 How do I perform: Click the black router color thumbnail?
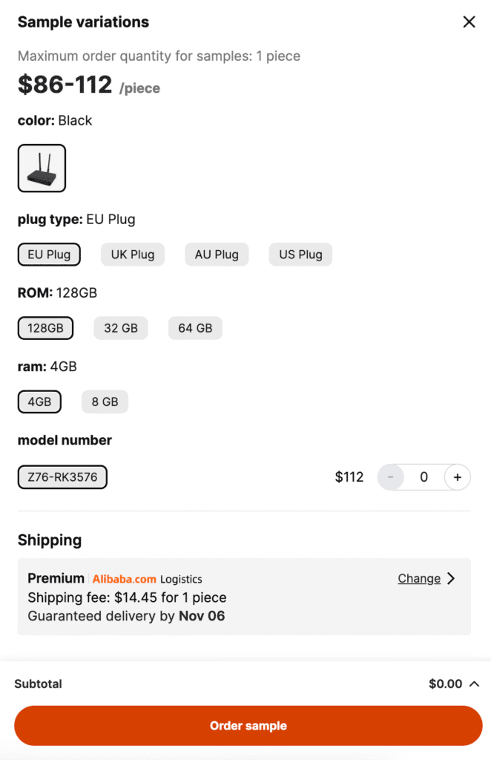tap(42, 168)
